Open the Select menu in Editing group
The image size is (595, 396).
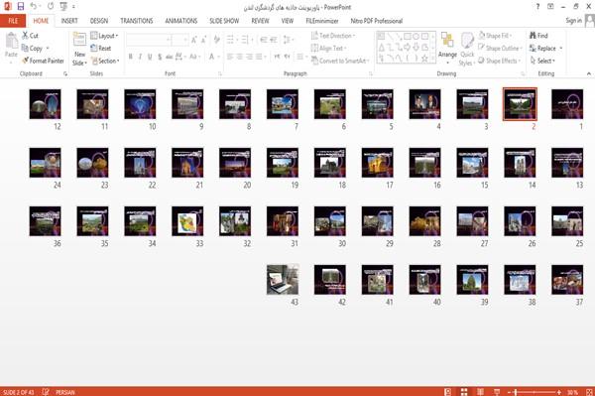(542, 61)
